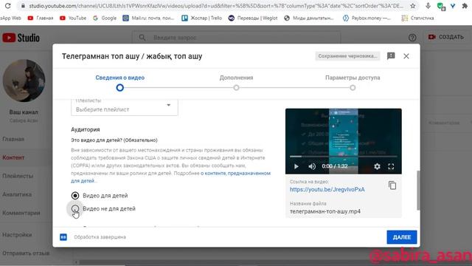Click the Studio search input field
This screenshot has height=266, width=472.
236,38
